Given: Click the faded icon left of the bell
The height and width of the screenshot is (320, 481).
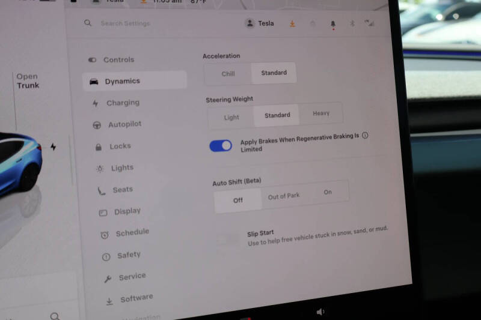Looking at the screenshot, I should click(313, 23).
